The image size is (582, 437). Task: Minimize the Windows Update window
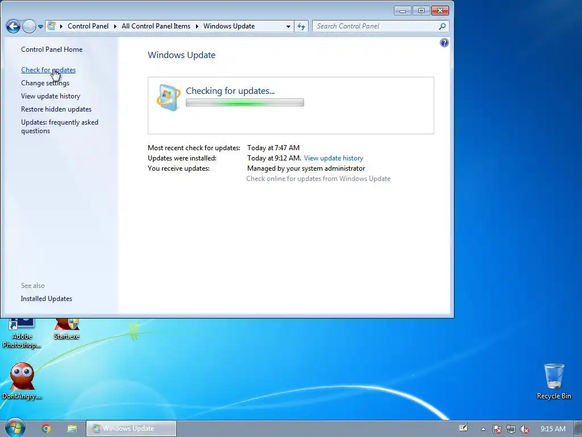click(x=402, y=11)
